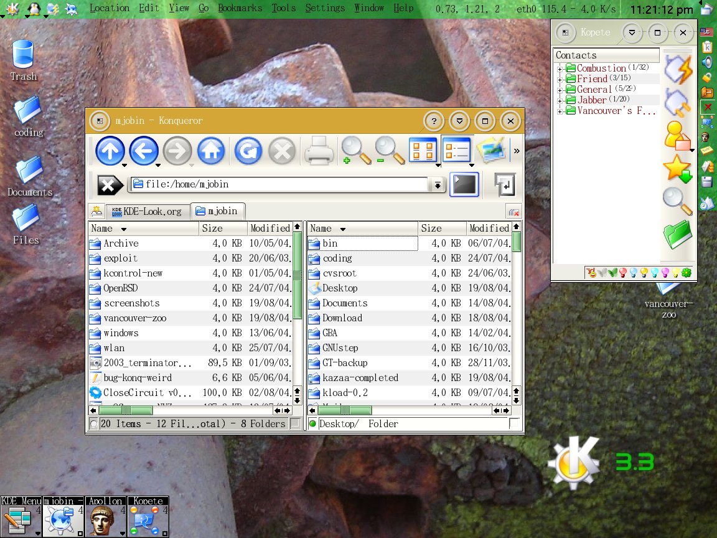Click the ICQ flower icon in Kopete
The image size is (717, 538).
(x=686, y=273)
